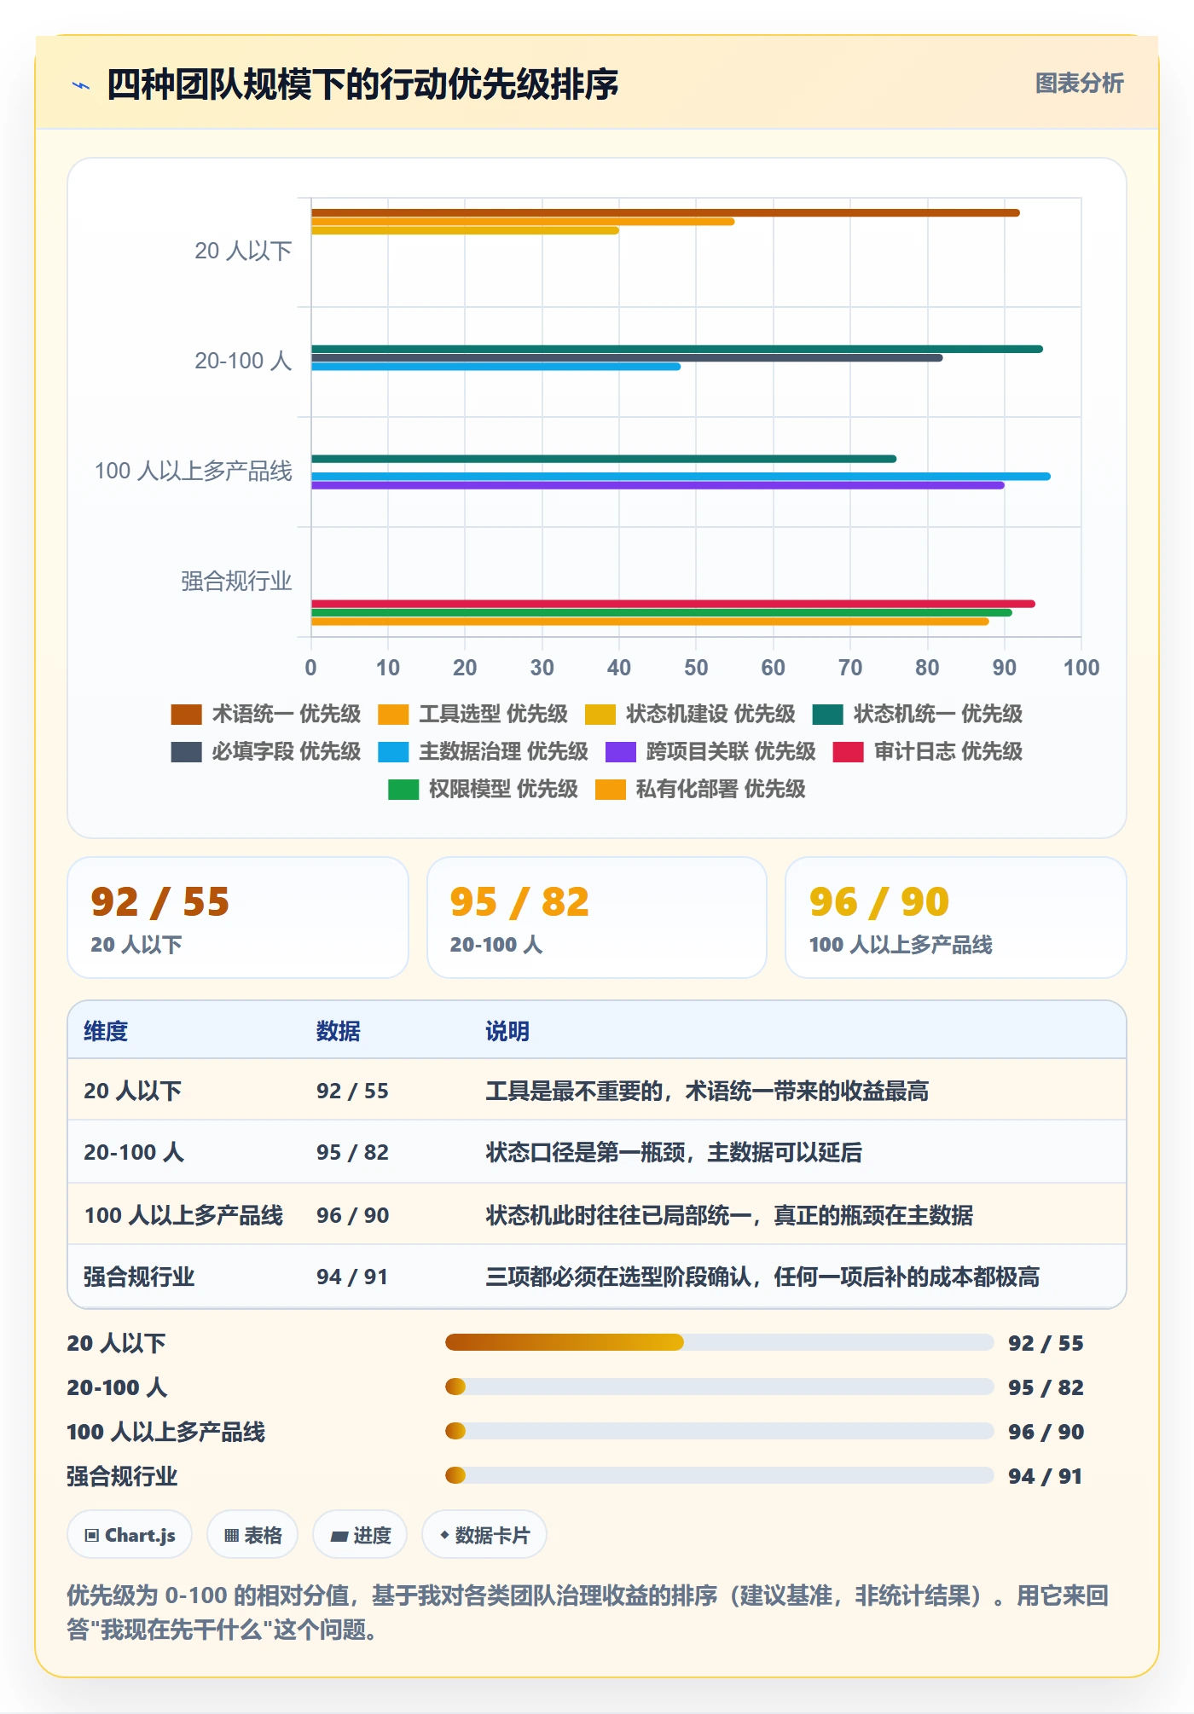Viewport: 1194px width, 1714px height.
Task: Click table cell 状态口径是第一瓶颈 description
Action: (x=674, y=1152)
